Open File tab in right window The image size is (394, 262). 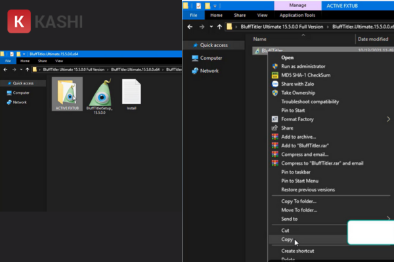click(x=194, y=15)
